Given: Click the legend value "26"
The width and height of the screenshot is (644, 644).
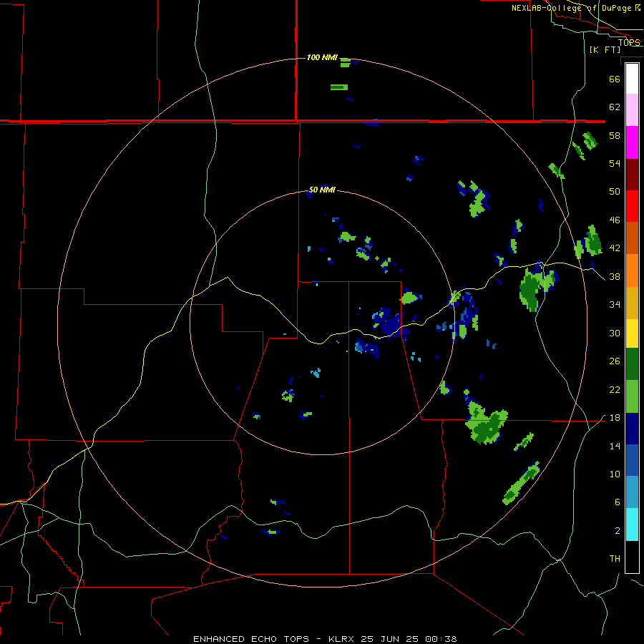Looking at the screenshot, I should [615, 361].
